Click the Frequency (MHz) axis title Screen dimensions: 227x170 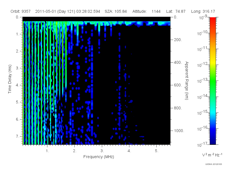click(99, 157)
